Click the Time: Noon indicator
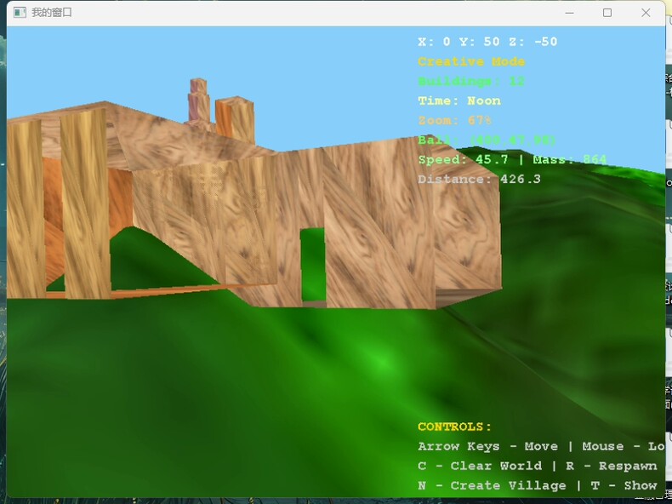This screenshot has height=504, width=672. 459,100
